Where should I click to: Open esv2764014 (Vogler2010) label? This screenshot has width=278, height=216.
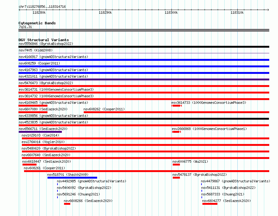(x=43, y=142)
